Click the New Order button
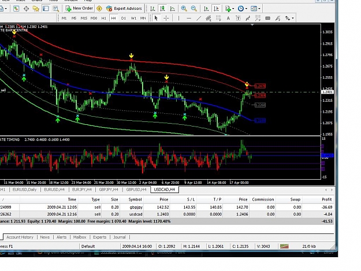This screenshot has height=271, width=361. tap(79, 9)
